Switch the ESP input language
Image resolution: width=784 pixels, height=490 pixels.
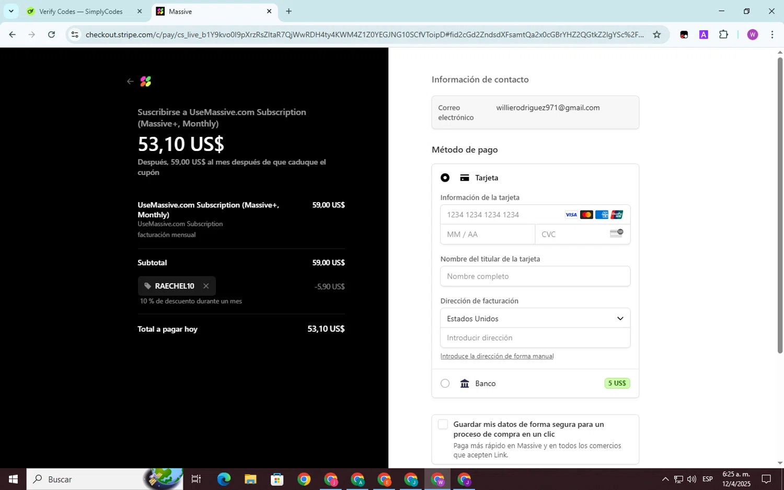click(708, 479)
